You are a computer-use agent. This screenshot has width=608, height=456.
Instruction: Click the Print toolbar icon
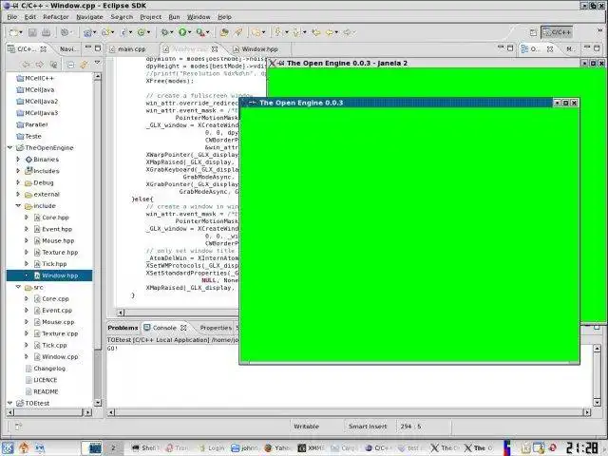coord(47,32)
